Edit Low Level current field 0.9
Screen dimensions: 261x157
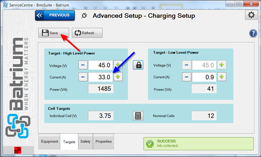204,77
